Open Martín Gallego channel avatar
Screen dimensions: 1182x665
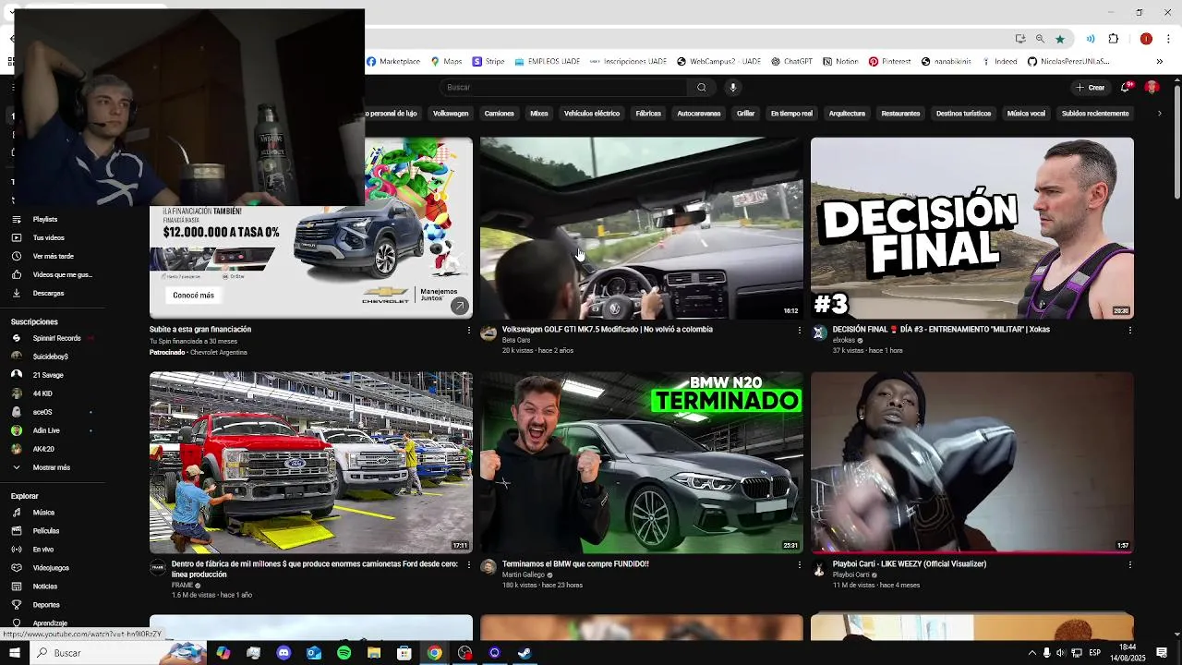click(488, 567)
